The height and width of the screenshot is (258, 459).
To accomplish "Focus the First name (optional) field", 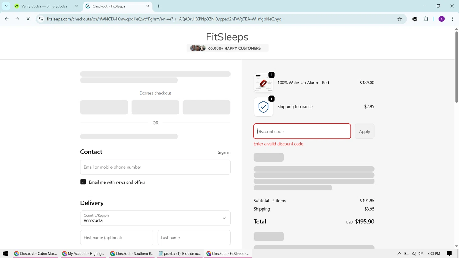I will pyautogui.click(x=117, y=238).
